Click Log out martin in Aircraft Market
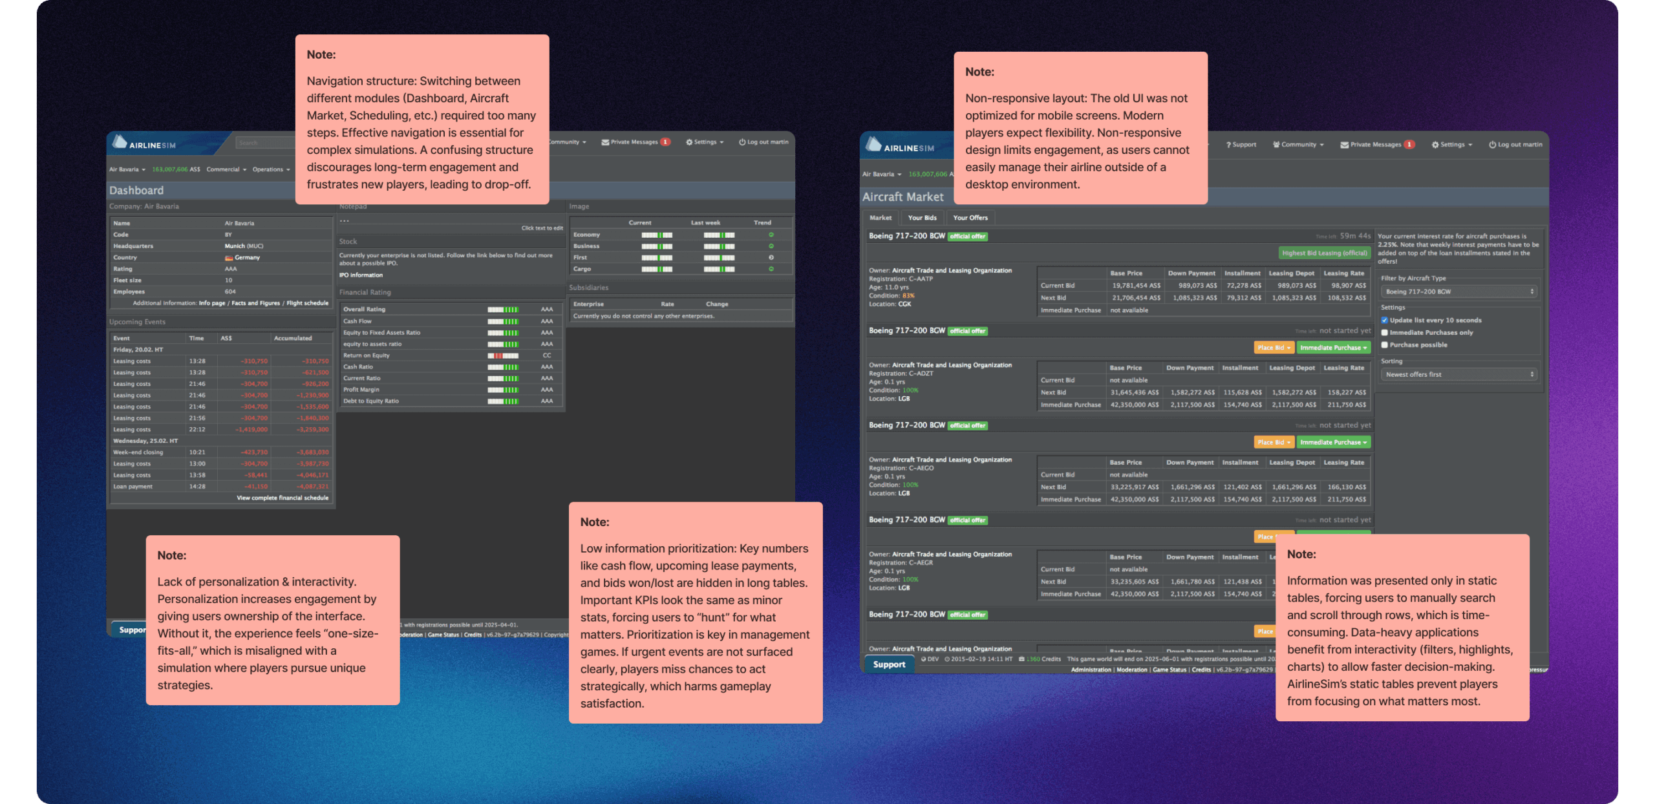Screen dimensions: 1655x804 click(x=1515, y=145)
